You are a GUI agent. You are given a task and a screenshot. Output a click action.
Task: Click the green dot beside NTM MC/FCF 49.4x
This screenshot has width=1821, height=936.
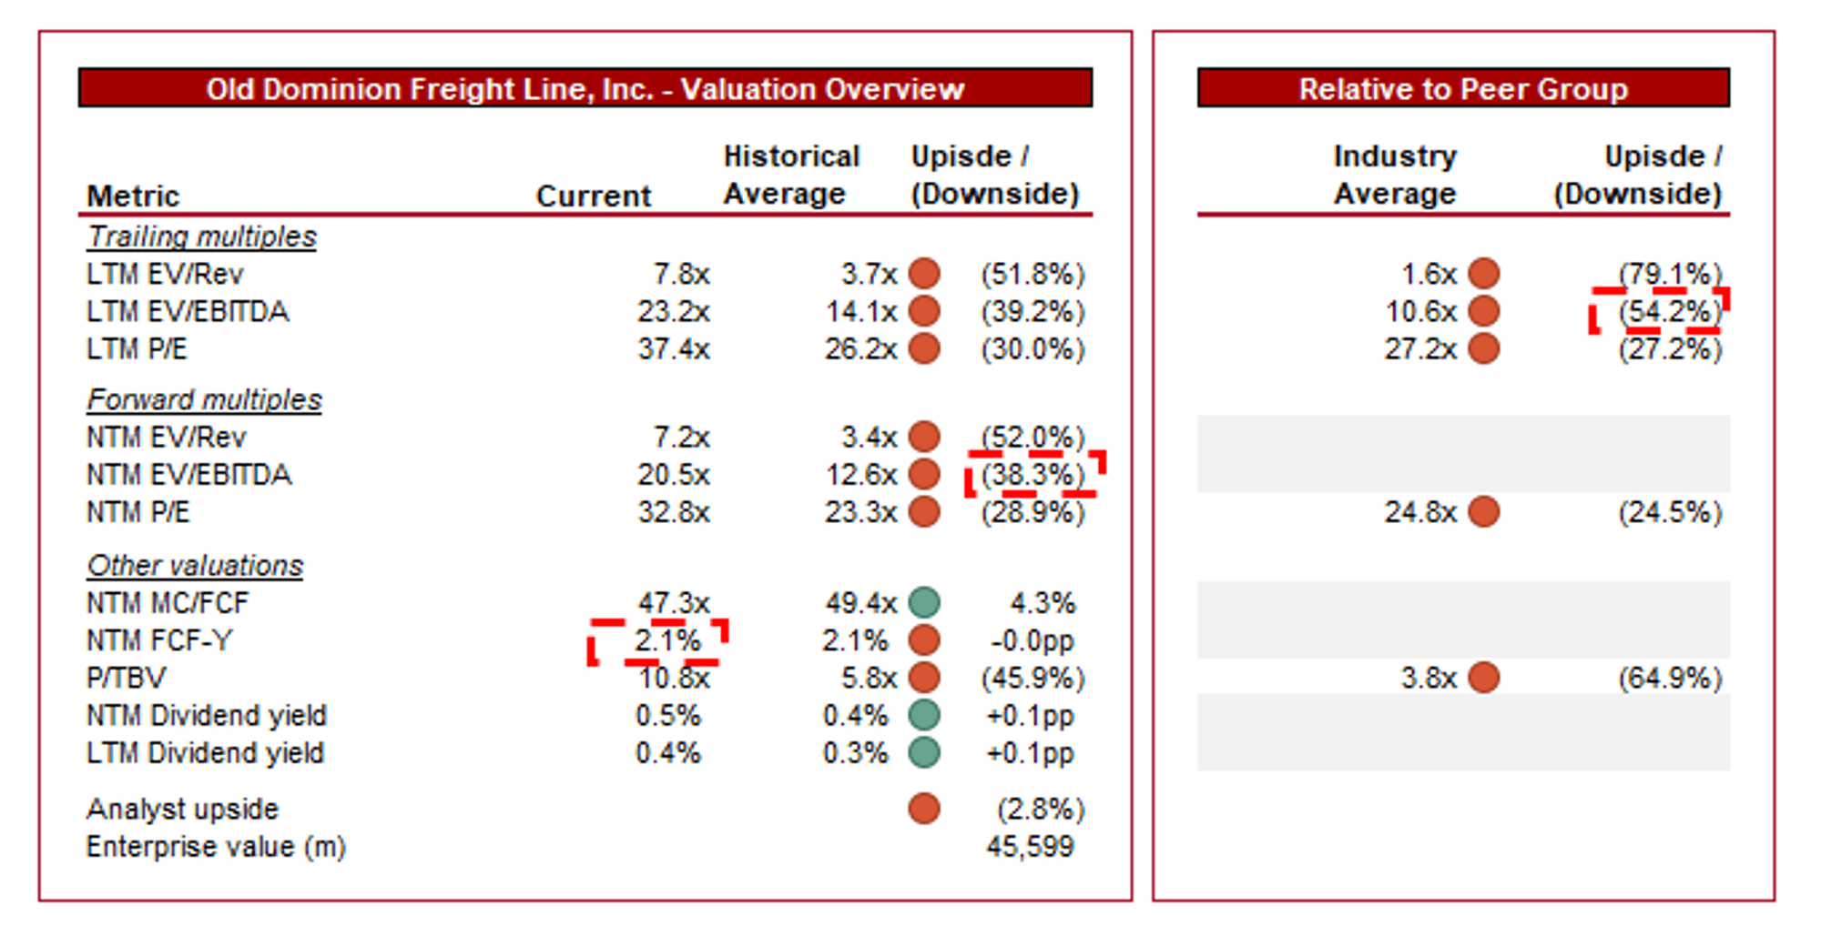[924, 602]
